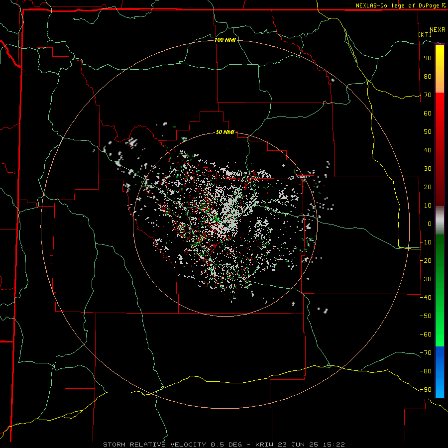Click the 80 value on color scale
448x448 pixels.
(428, 76)
